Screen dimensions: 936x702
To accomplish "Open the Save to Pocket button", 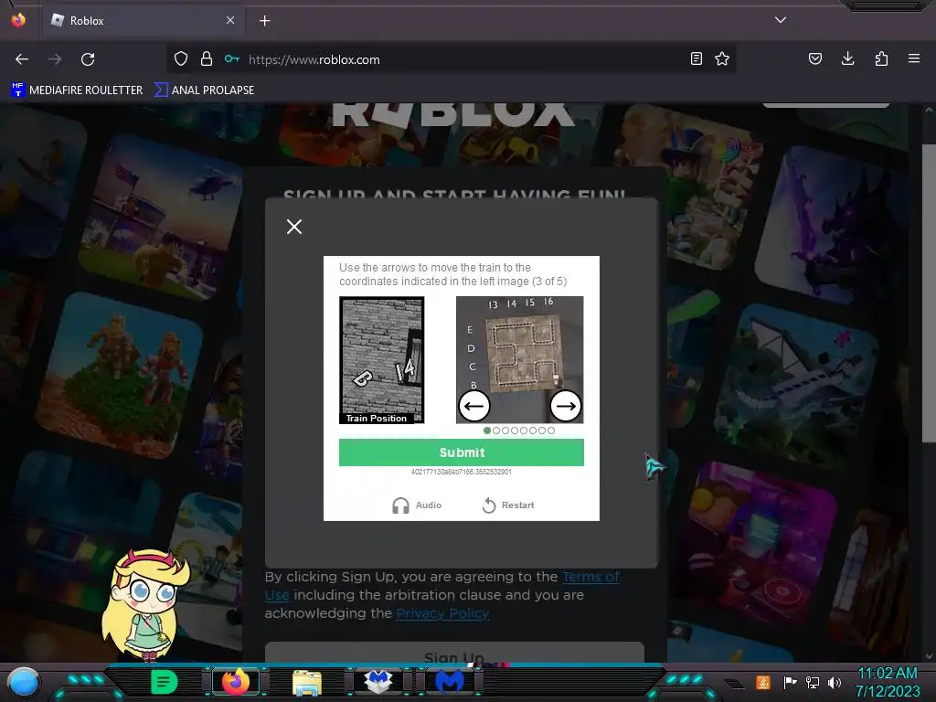I will (815, 58).
